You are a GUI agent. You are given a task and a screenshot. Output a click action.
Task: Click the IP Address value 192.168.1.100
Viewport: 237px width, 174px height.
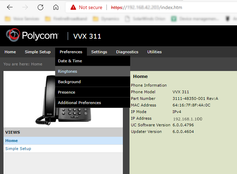pos(187,119)
